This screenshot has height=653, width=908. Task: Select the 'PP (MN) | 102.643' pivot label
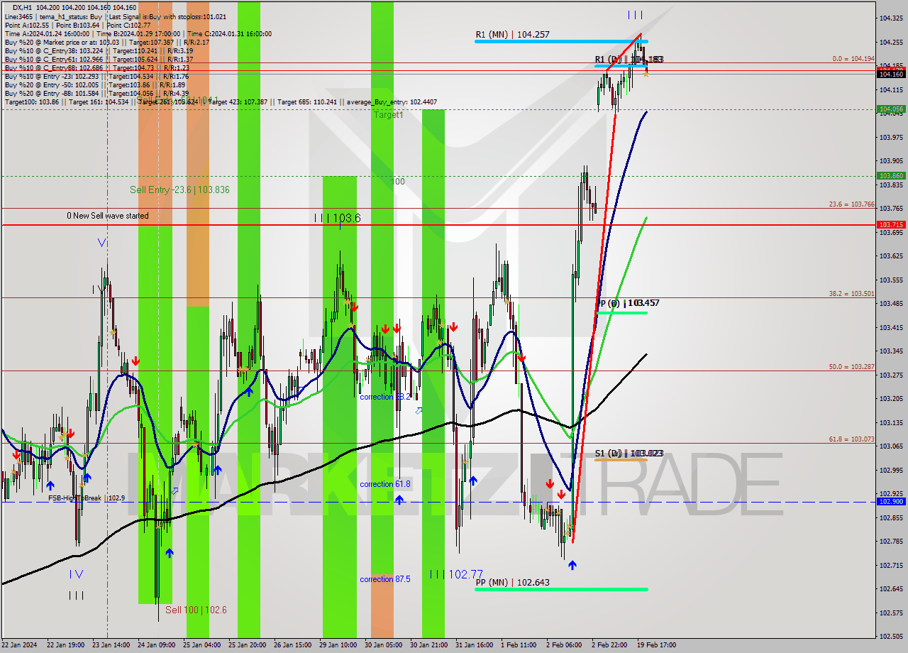[x=512, y=583]
